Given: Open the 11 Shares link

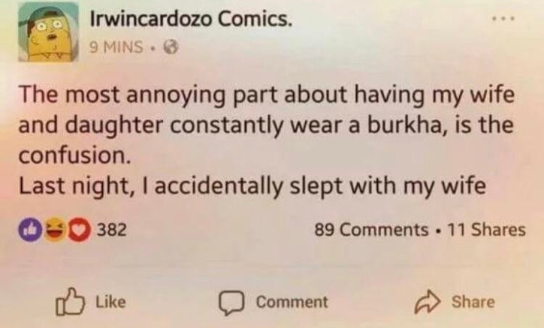Looking at the screenshot, I should tap(487, 229).
